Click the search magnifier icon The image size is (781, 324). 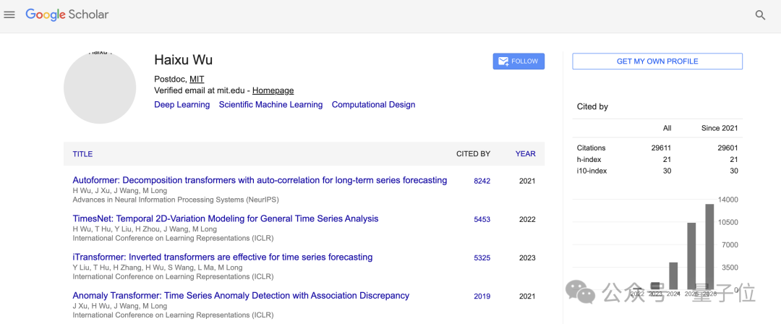point(760,15)
